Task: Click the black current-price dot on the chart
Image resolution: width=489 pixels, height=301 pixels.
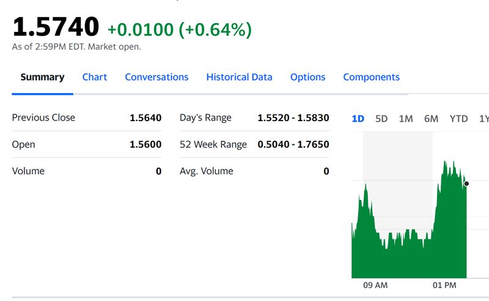Action: tap(466, 184)
